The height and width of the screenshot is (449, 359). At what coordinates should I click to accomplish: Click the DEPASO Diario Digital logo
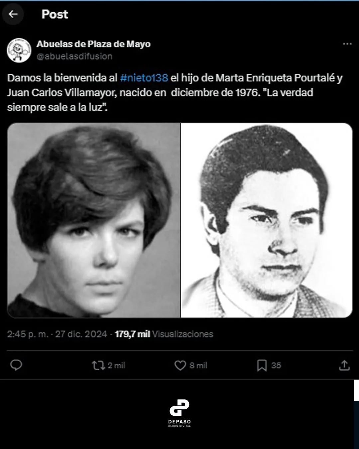tap(179, 413)
